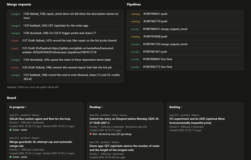Click red blocked status dot on task_023

pos(91,134)
